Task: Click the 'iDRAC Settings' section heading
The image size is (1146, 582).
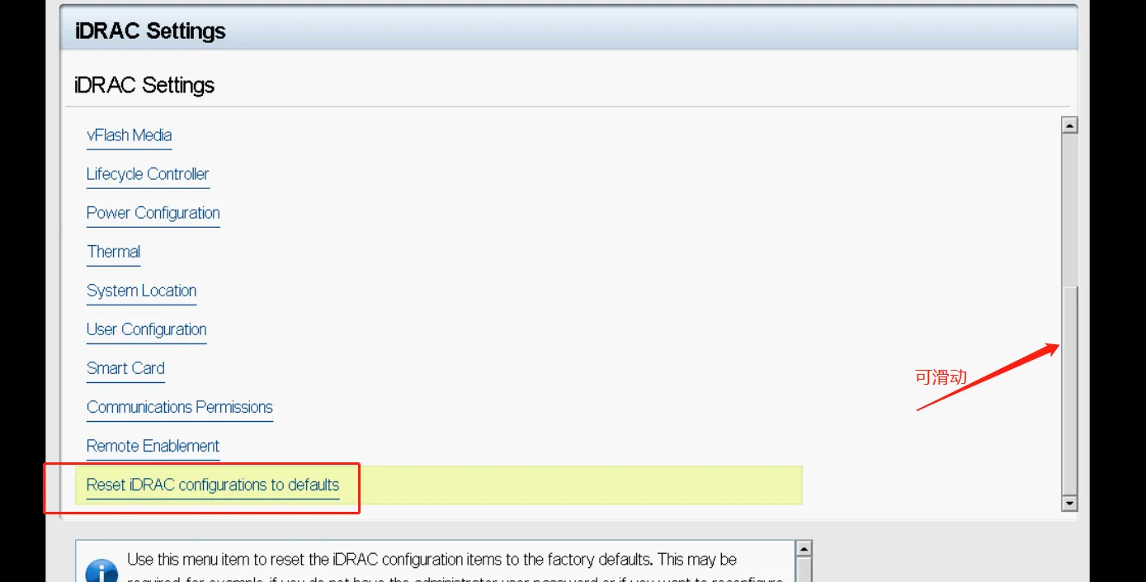Action: [x=144, y=85]
